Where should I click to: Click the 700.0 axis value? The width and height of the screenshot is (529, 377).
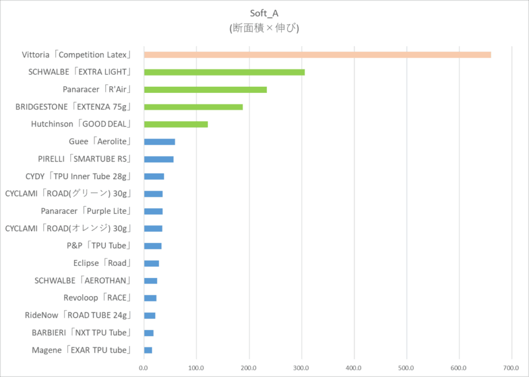[511, 368]
